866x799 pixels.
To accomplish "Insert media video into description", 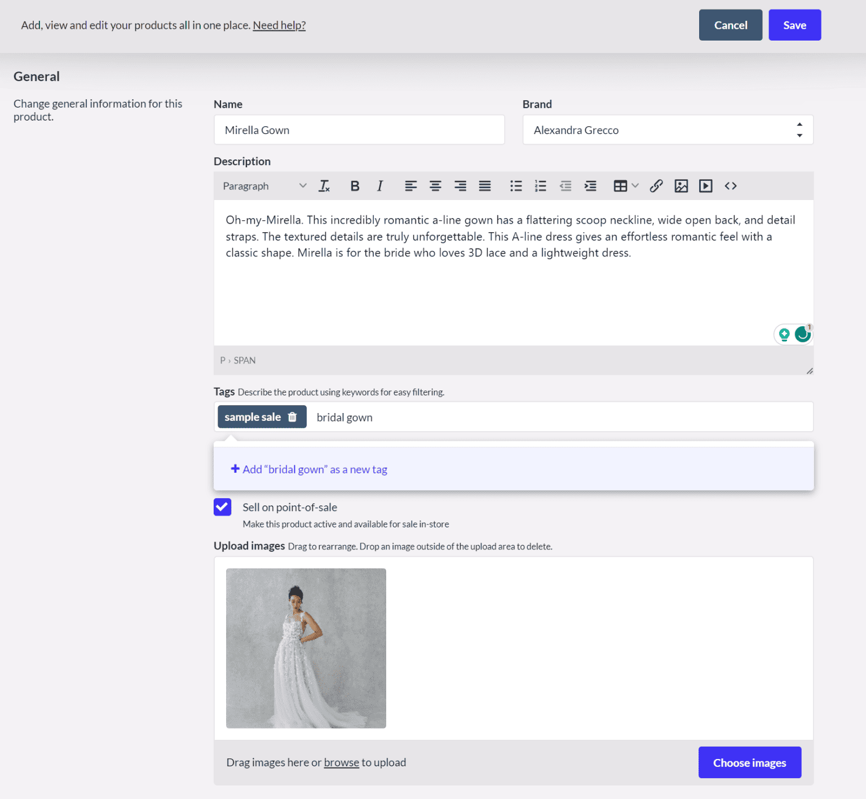I will (x=706, y=186).
